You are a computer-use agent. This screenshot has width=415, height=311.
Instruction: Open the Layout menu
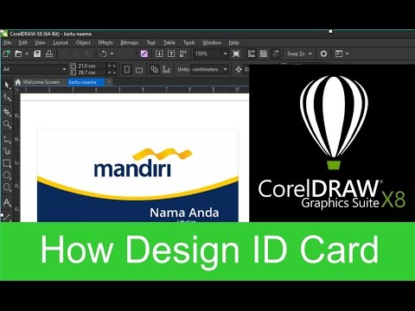[61, 42]
